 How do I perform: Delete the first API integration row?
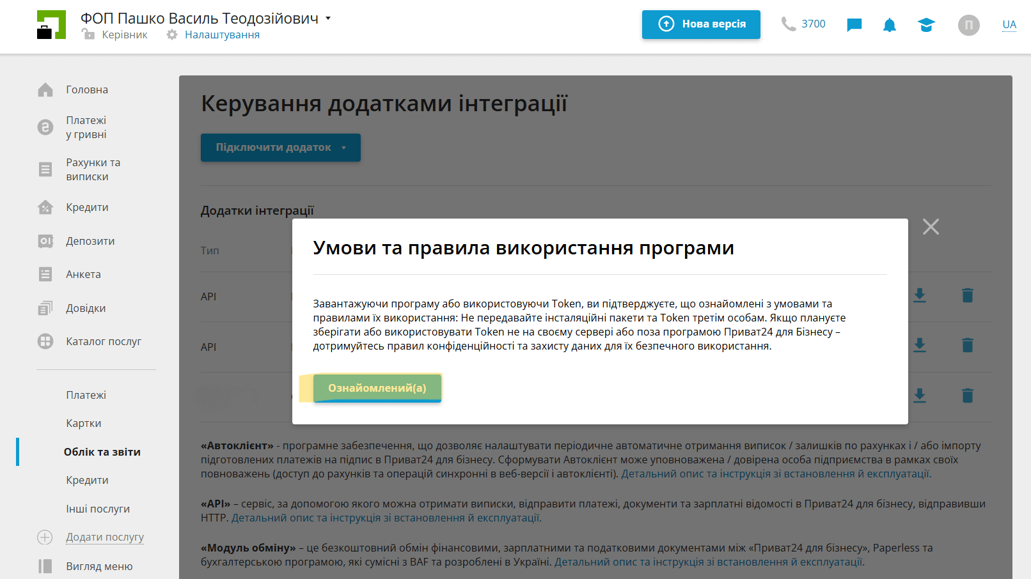(x=968, y=295)
